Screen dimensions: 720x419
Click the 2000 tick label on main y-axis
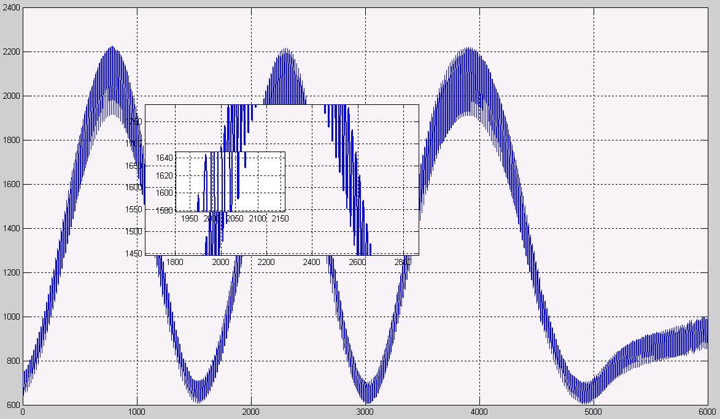point(12,96)
